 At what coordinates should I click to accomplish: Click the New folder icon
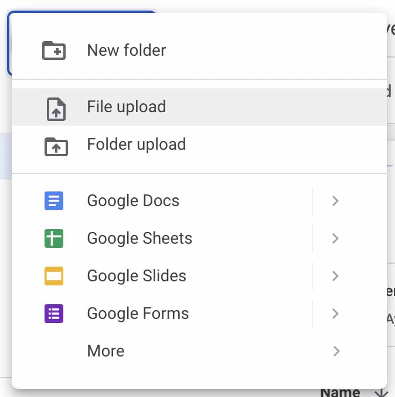tap(54, 51)
